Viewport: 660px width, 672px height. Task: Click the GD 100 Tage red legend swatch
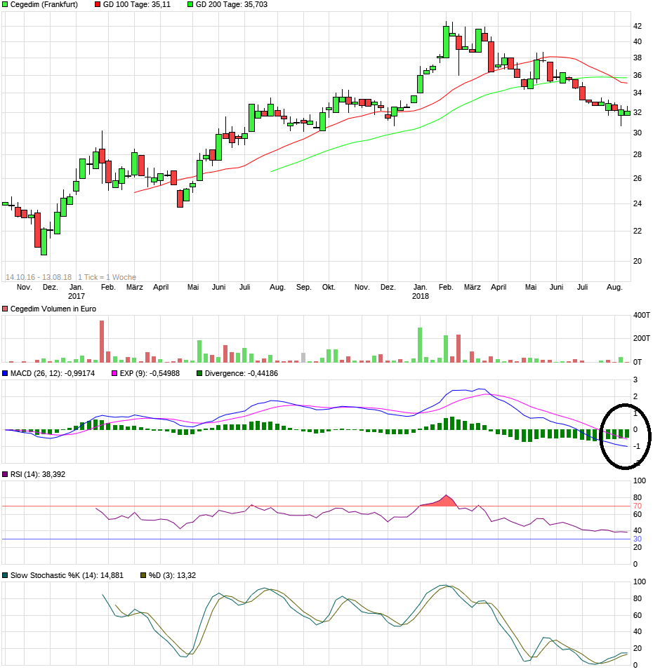98,5
